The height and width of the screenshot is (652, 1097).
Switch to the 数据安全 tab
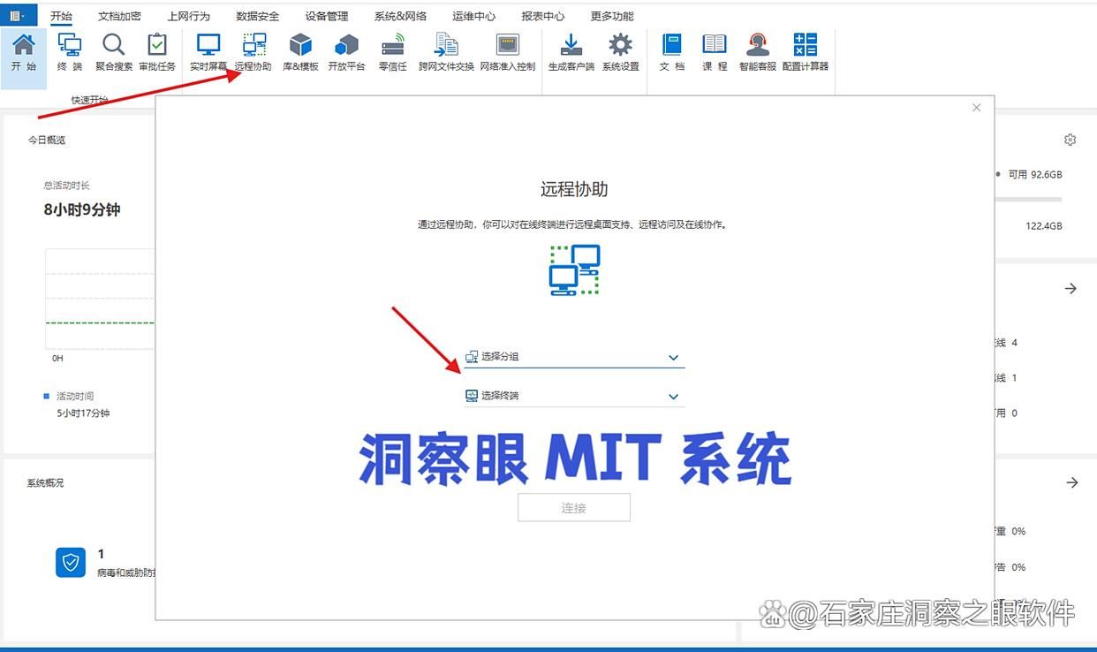257,16
